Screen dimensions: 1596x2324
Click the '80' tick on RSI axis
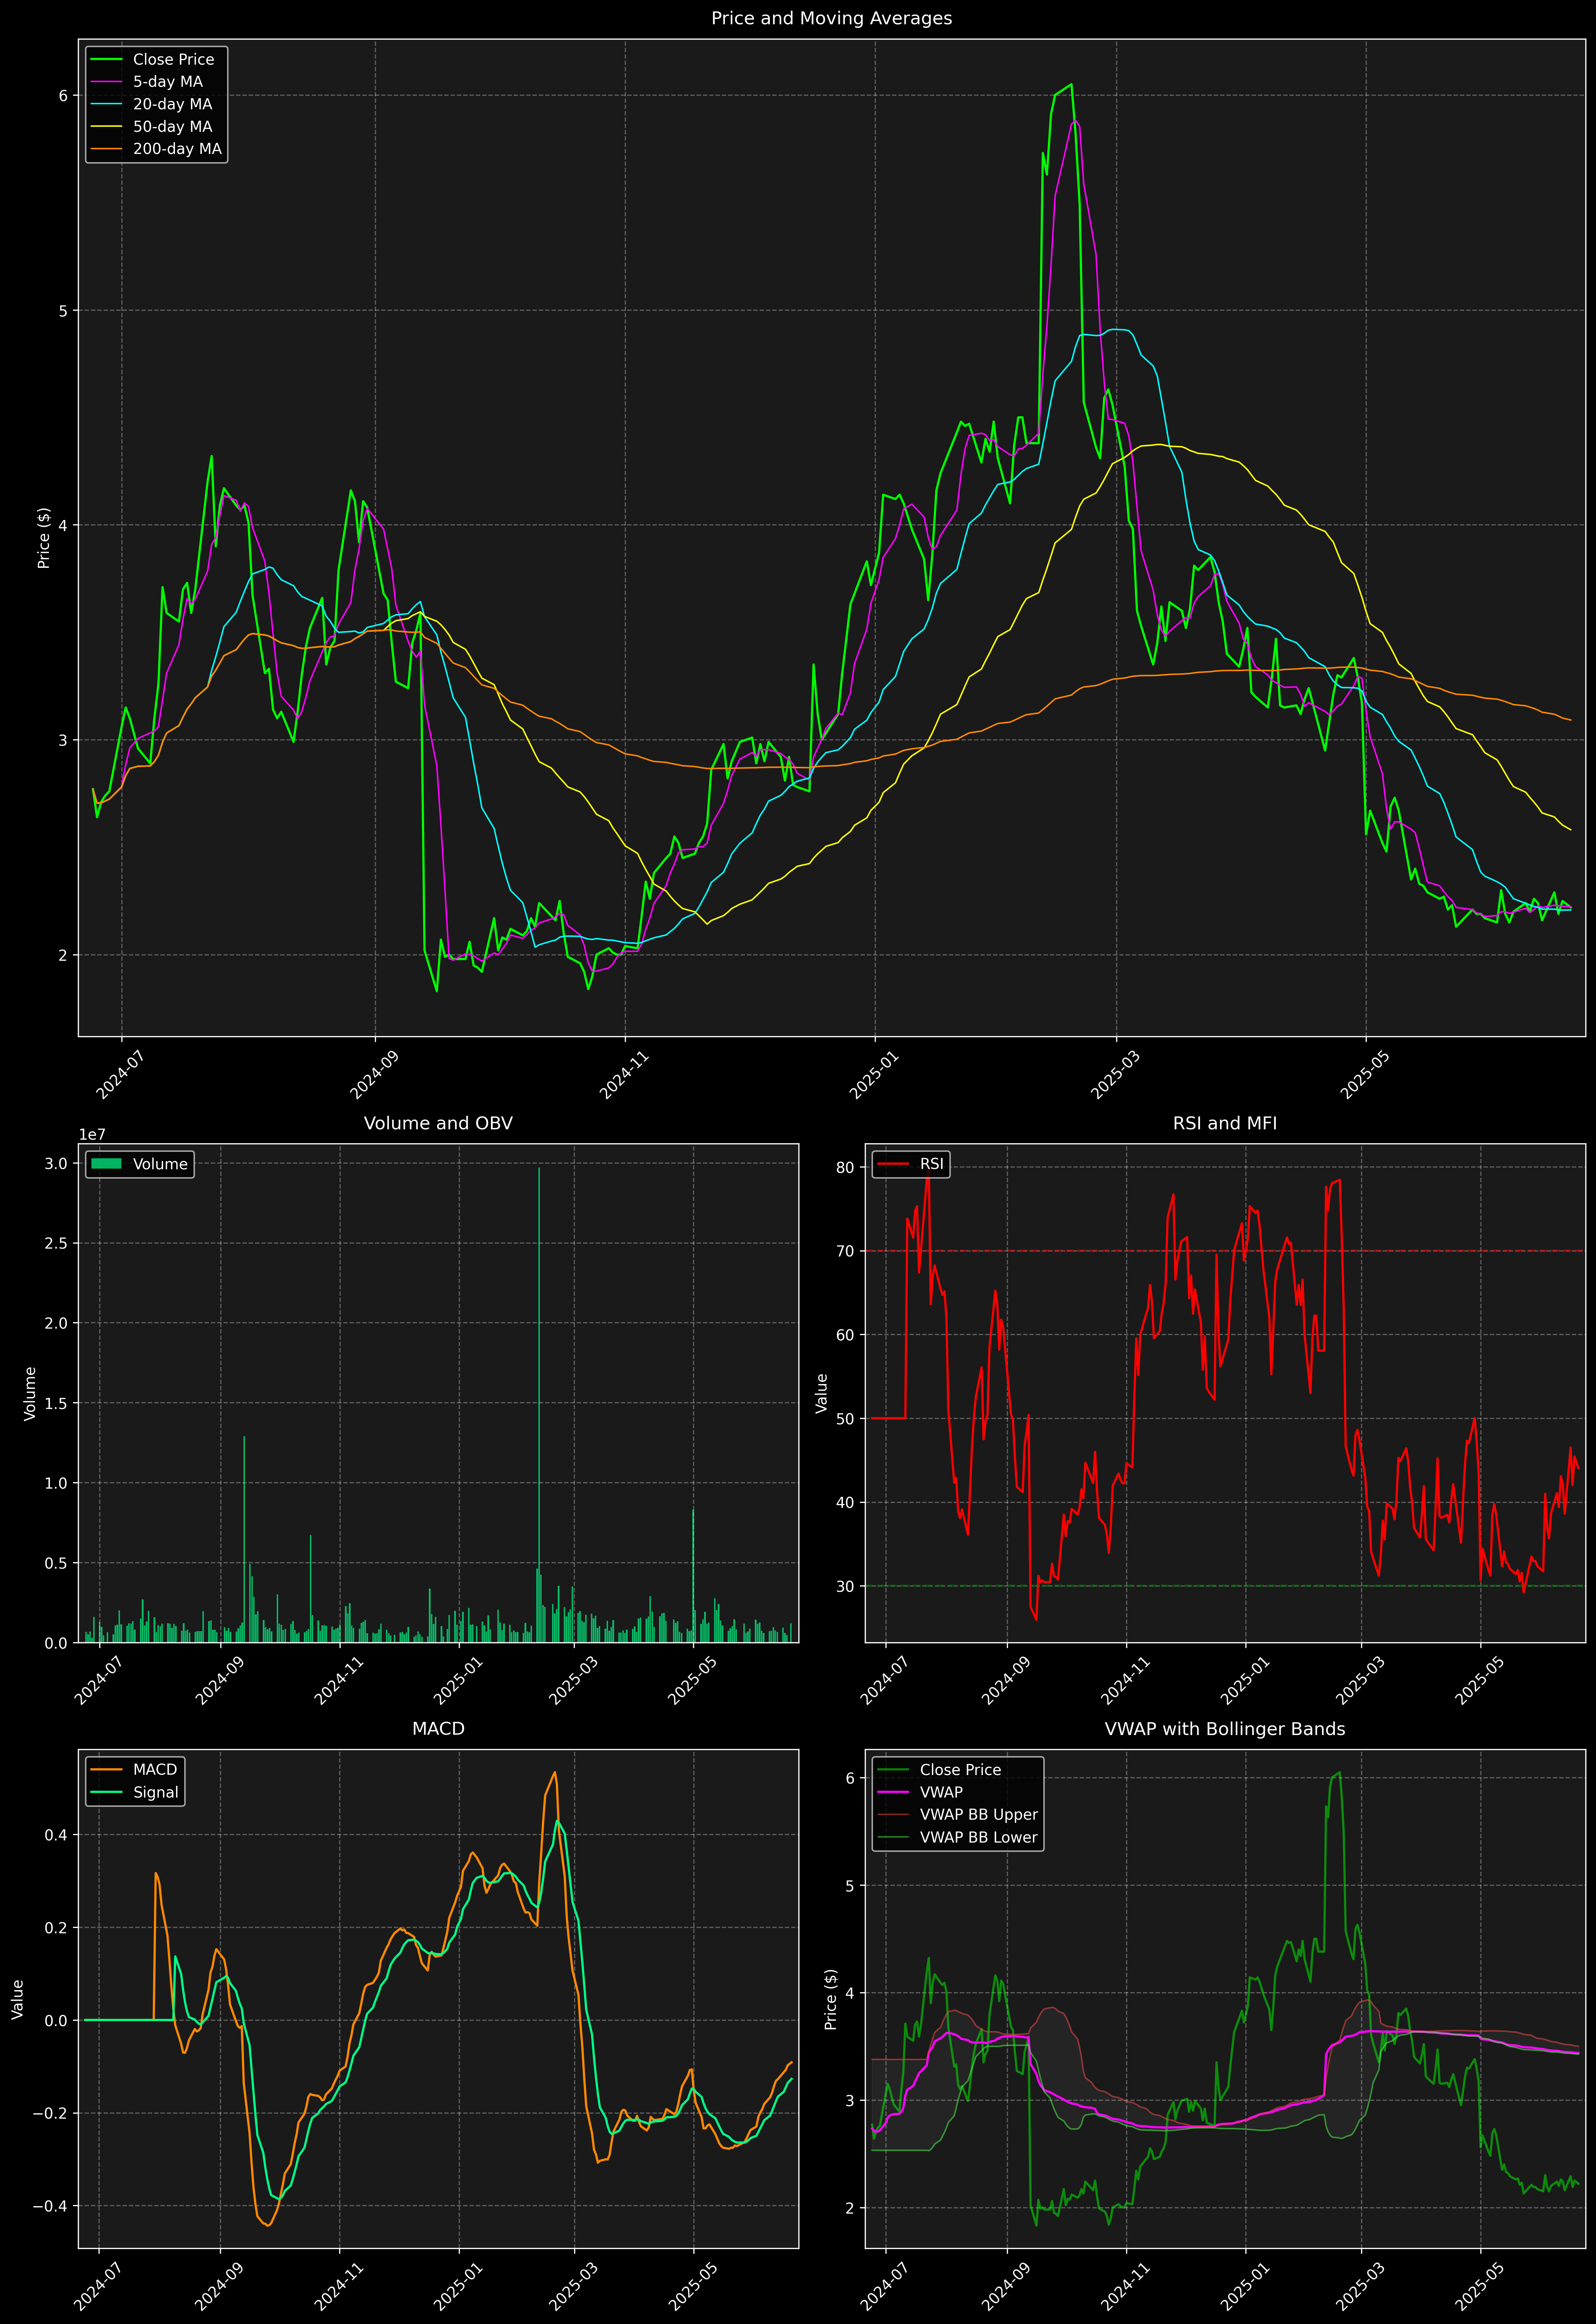846,1168
